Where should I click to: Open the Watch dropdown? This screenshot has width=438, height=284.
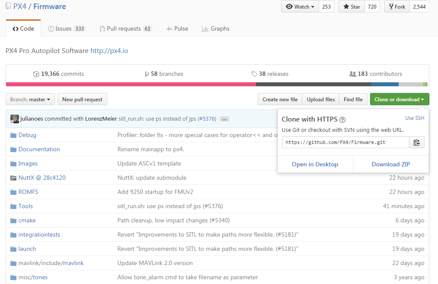tap(300, 7)
